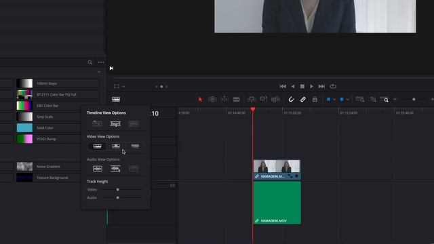Play the timeline in reverse
Viewport: 434px width, 244px height.
(293, 86)
